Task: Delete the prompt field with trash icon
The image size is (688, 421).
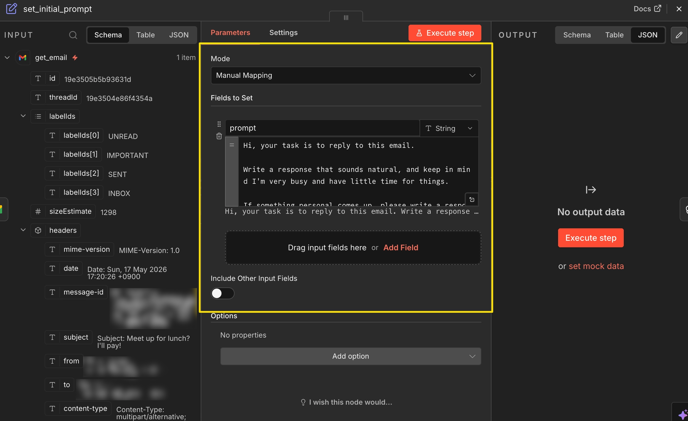Action: pos(219,136)
